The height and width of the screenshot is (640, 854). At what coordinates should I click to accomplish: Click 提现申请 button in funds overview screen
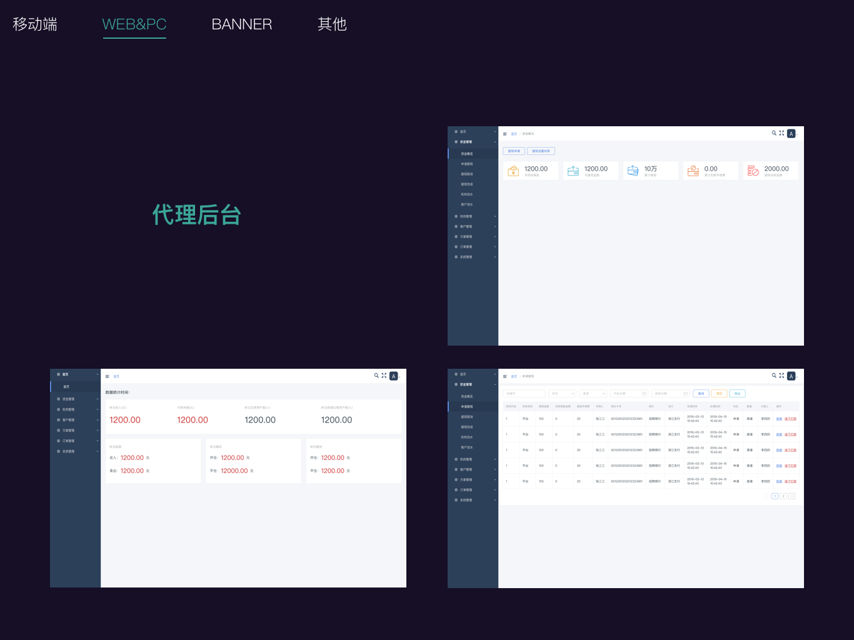(514, 151)
